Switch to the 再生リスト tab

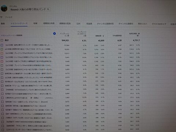tap(142, 23)
